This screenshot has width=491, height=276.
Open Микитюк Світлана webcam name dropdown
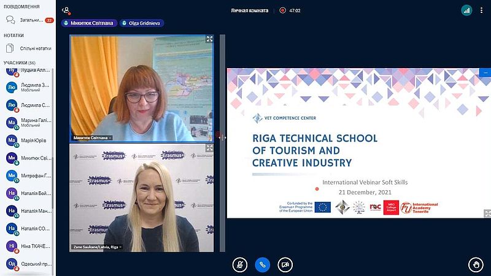pos(92,137)
